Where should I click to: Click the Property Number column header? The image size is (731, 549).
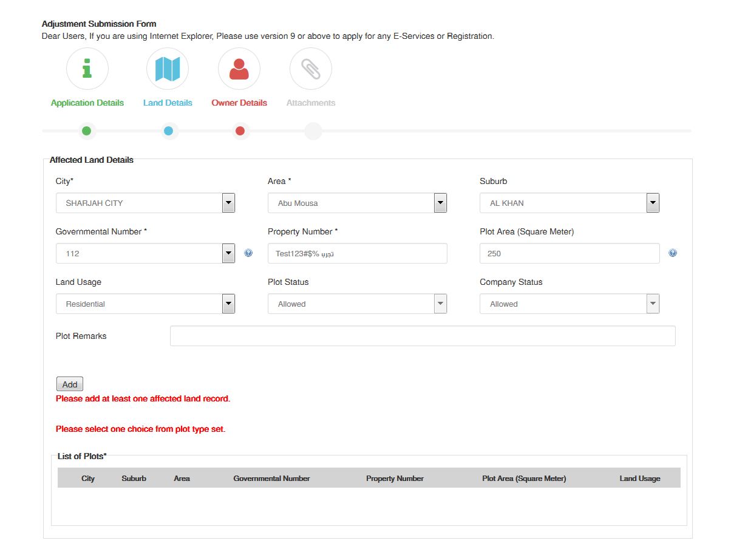[x=395, y=479]
